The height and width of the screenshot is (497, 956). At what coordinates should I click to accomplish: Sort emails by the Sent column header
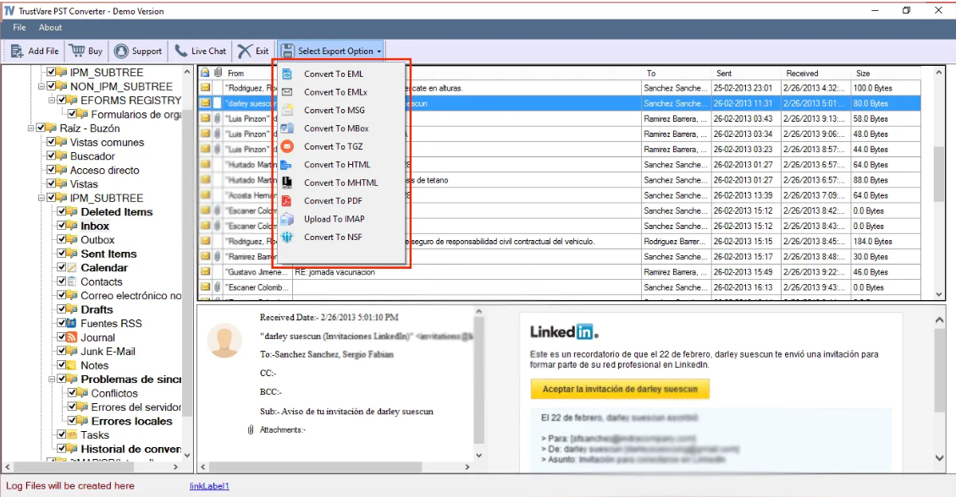(x=746, y=73)
